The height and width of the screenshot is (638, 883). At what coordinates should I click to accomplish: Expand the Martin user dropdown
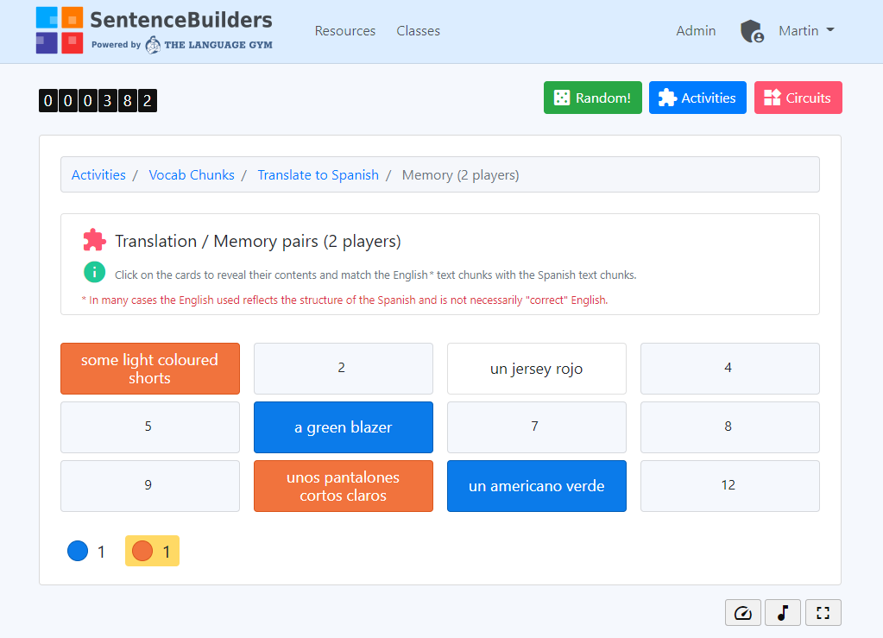[x=806, y=31]
